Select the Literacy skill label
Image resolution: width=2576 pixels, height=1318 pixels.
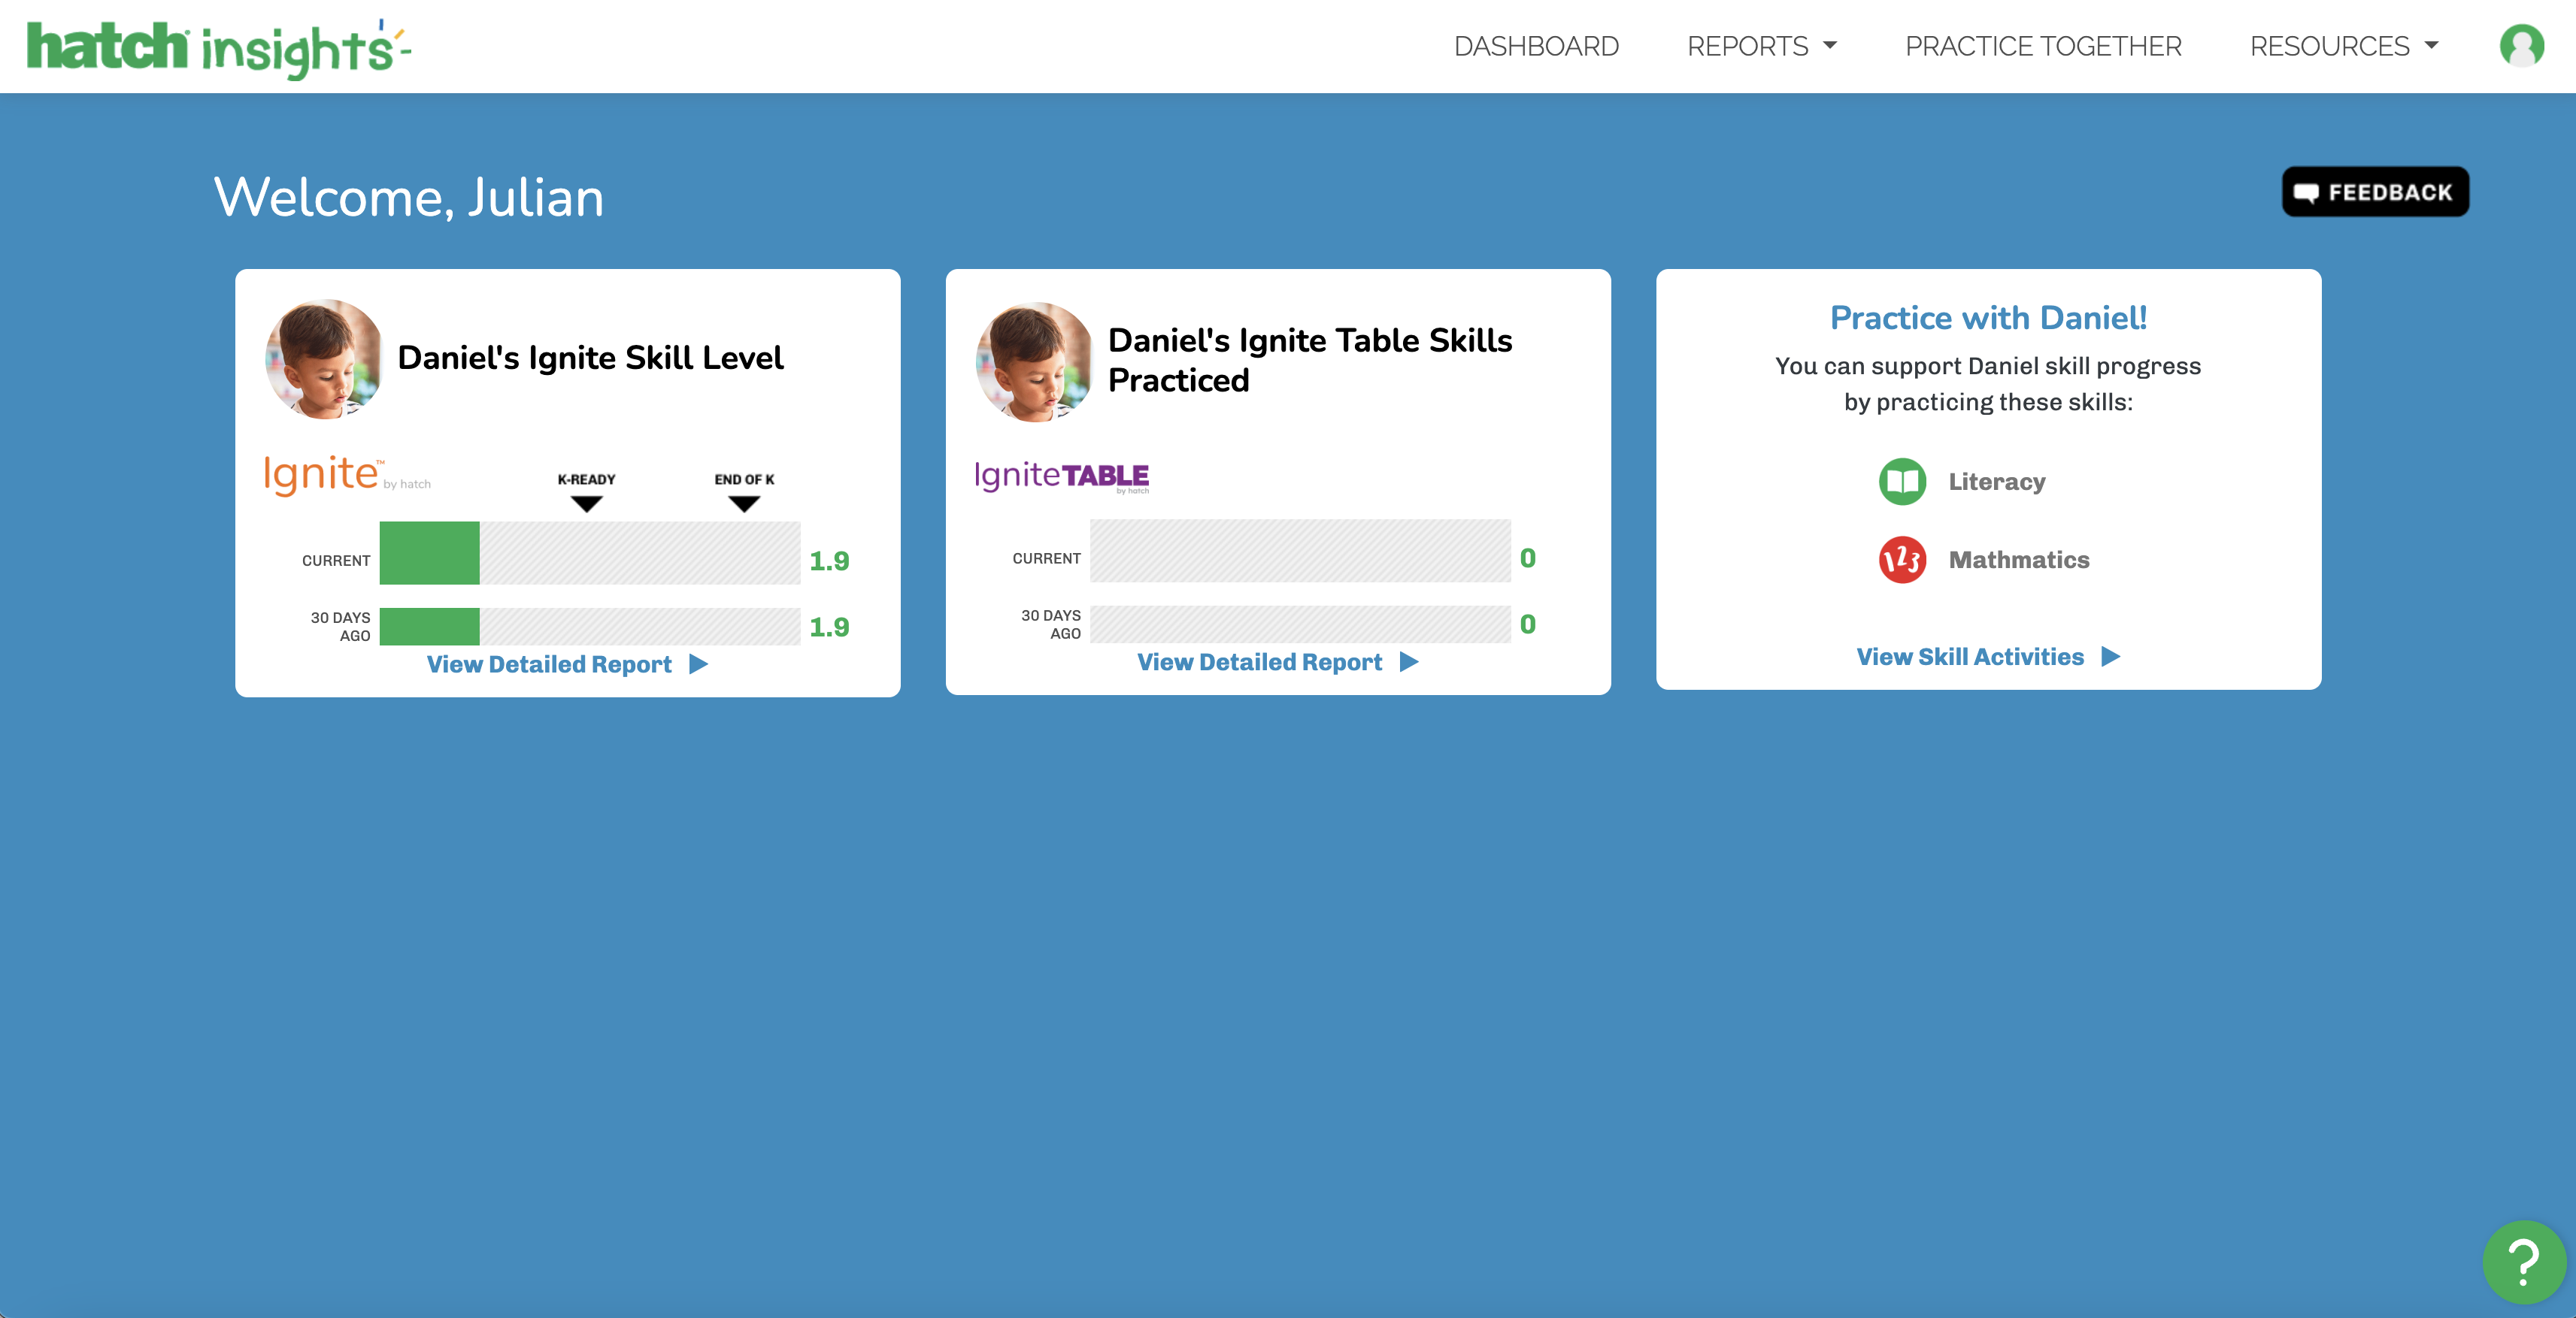click(x=1996, y=482)
